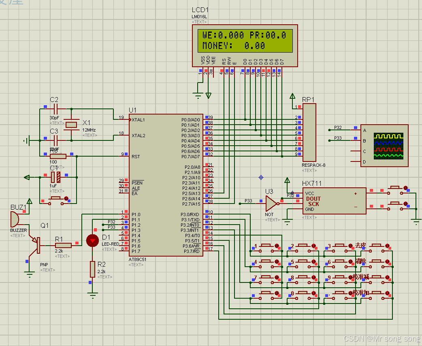The height and width of the screenshot is (346, 422).
Task: Push keypad button labeled 2
Action: [x=303, y=248]
